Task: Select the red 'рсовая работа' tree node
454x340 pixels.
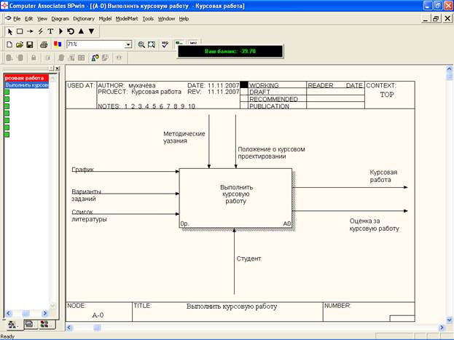Action: coord(26,78)
